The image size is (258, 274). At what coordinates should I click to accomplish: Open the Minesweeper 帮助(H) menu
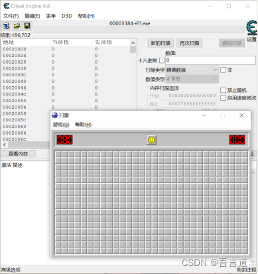tap(83, 125)
